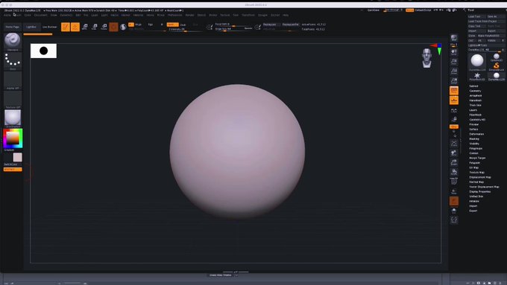
Task: Expand the Masking subpalette
Action: 474,139
